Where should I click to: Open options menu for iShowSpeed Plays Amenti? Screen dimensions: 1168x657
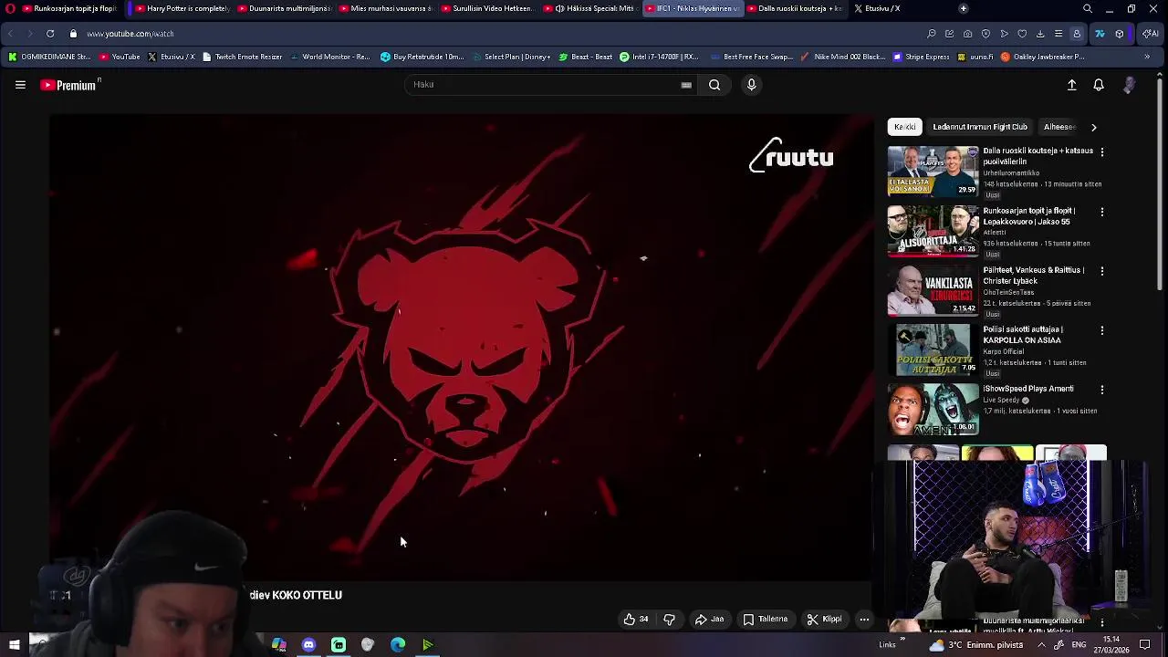click(x=1102, y=389)
